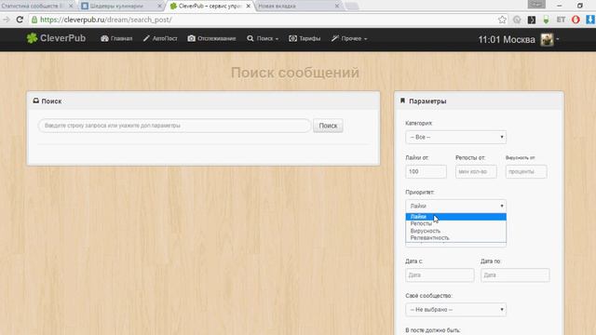Image resolution: width=596 pixels, height=335 pixels.
Task: Open the account dropdown arrow beside the avatar
Action: coord(558,39)
